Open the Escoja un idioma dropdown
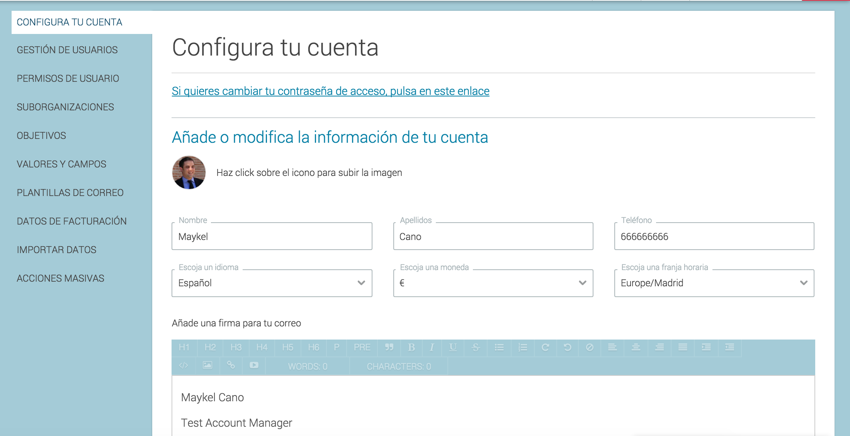The height and width of the screenshot is (436, 850). click(x=272, y=283)
